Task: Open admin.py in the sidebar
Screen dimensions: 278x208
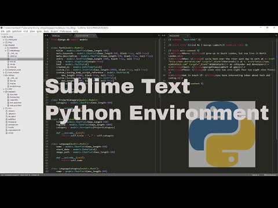Action: (x=13, y=56)
